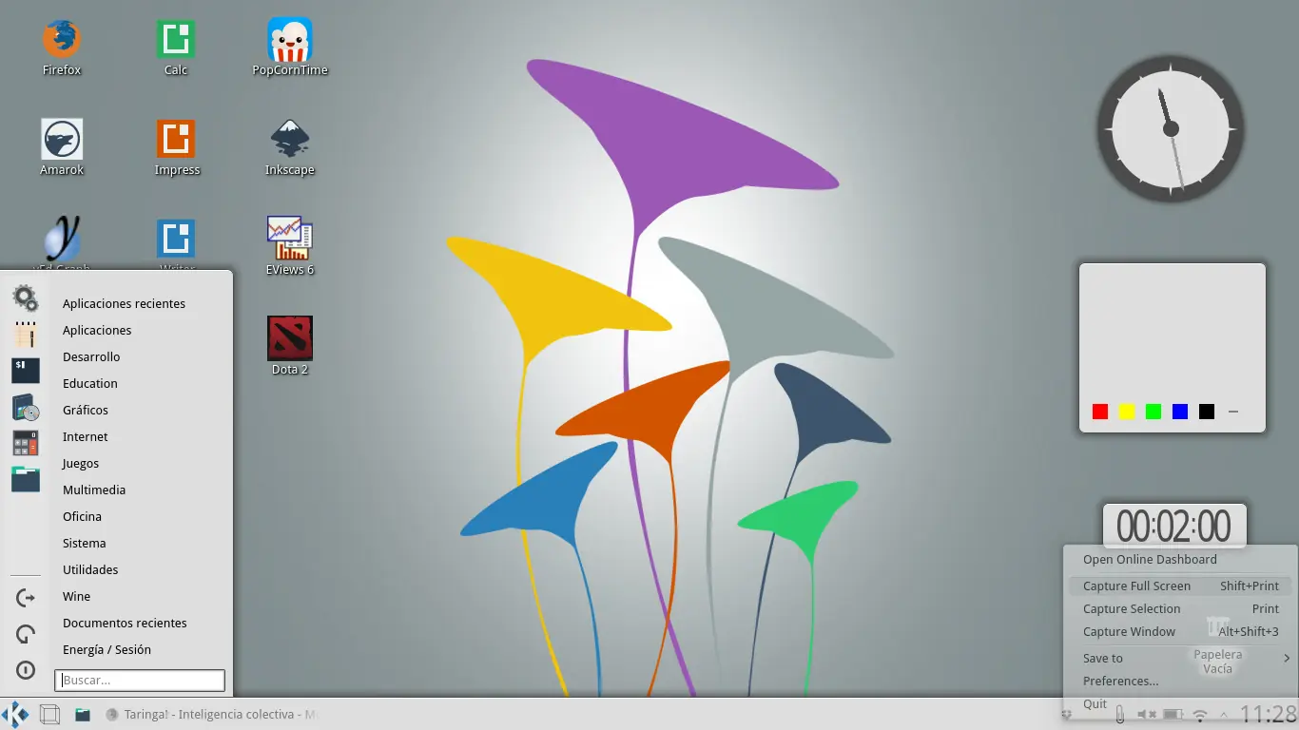
Task: Click the paperclip clipboard tray icon
Action: pos(1119,714)
